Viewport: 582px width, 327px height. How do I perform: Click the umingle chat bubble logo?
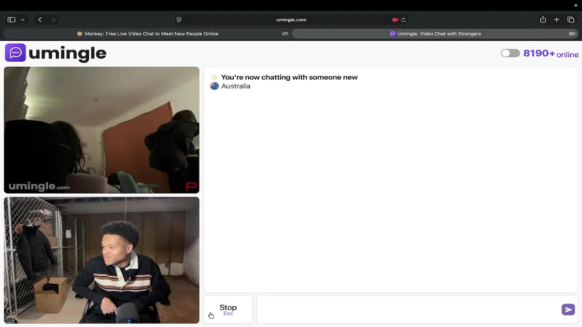click(x=15, y=53)
